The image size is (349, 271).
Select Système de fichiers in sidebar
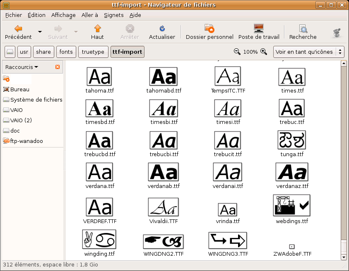click(36, 100)
